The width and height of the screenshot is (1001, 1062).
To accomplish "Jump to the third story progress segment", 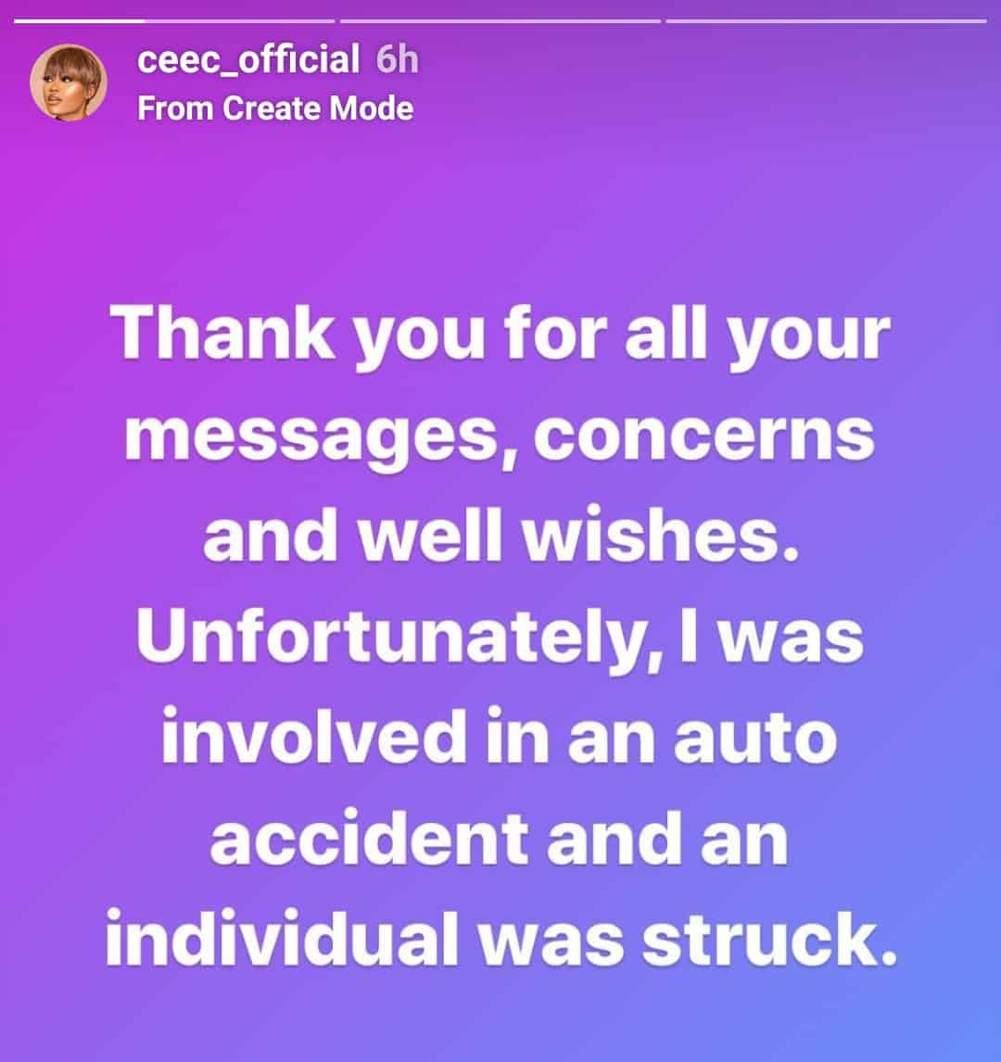I will tap(826, 20).
